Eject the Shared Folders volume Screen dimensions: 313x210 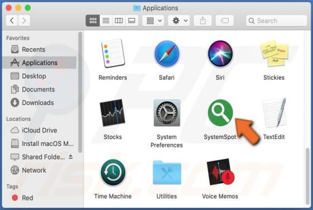click(x=70, y=157)
